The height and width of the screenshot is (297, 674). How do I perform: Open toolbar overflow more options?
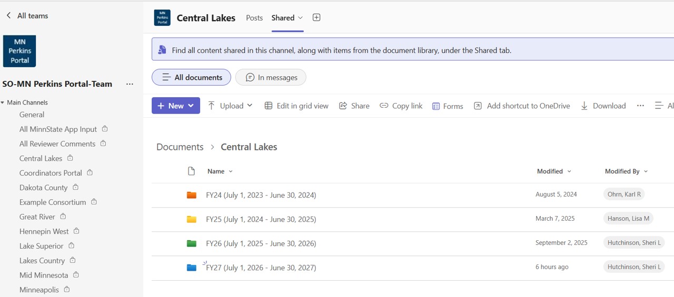[x=640, y=106]
